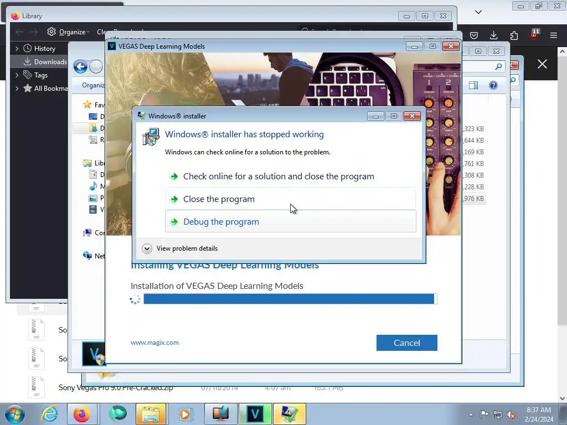
Task: Click muted volume icon in tray
Action: (x=511, y=414)
